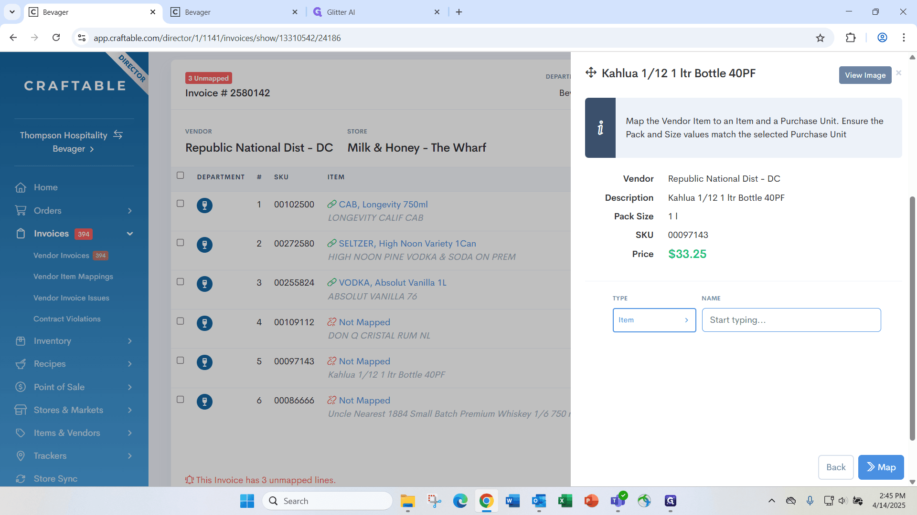917x515 pixels.
Task: Open the Type dropdown set to Item
Action: (654, 320)
